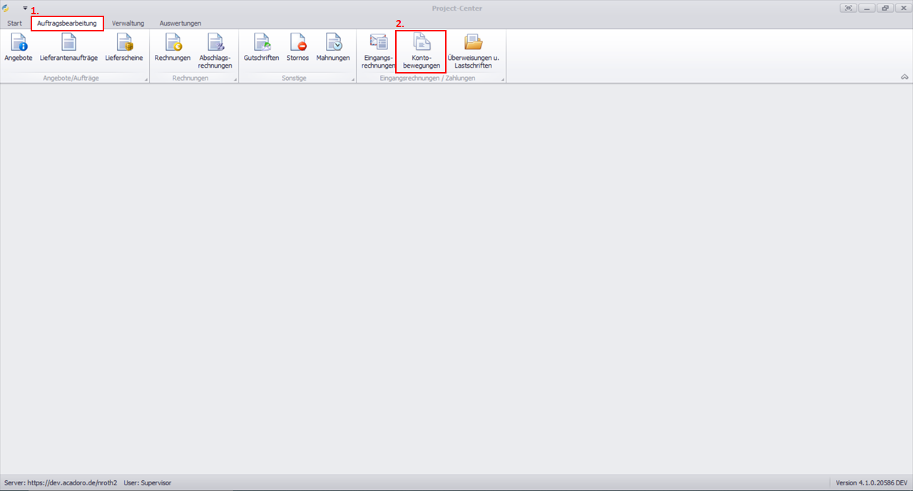This screenshot has height=491, width=913.
Task: Expand the Rechnungen group launcher arrow
Action: [235, 79]
